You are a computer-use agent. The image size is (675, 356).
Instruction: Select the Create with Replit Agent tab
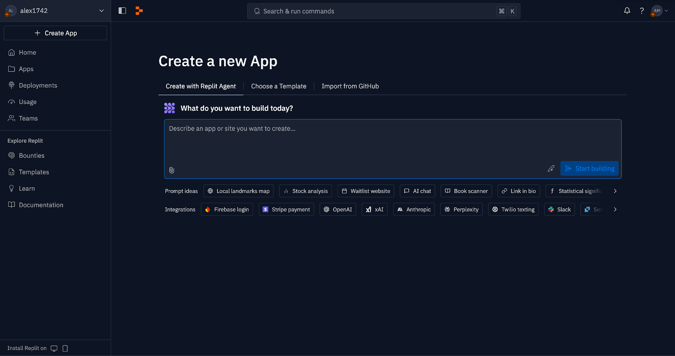pos(201,86)
